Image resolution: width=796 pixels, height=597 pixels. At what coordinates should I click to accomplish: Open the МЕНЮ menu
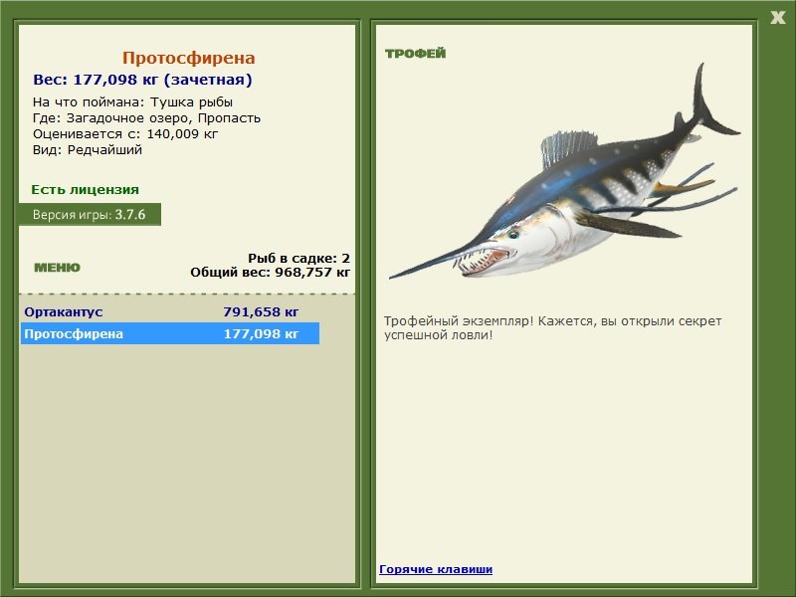pos(57,268)
